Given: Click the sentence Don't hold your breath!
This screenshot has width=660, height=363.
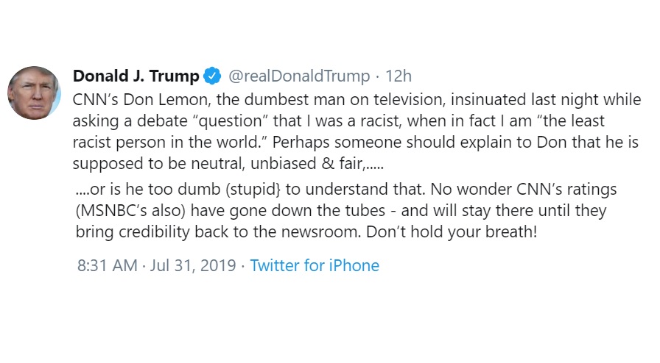Looking at the screenshot, I should pos(452,232).
